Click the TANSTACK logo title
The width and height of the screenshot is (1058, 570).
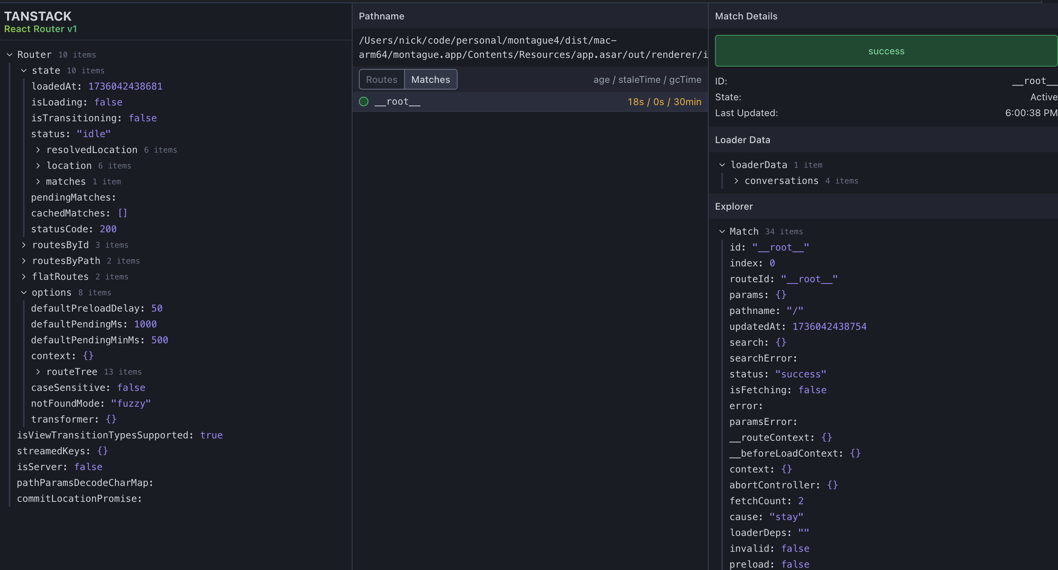point(38,16)
